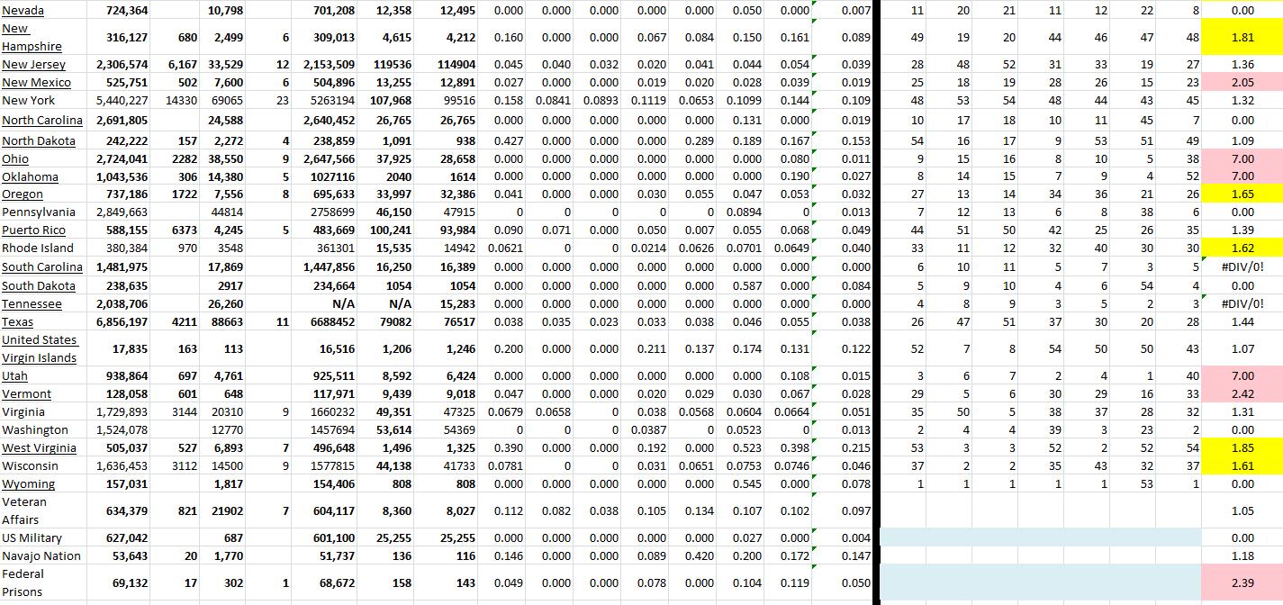Open the United States Virgin Islands link
The width and height of the screenshot is (1283, 605).
click(x=40, y=348)
